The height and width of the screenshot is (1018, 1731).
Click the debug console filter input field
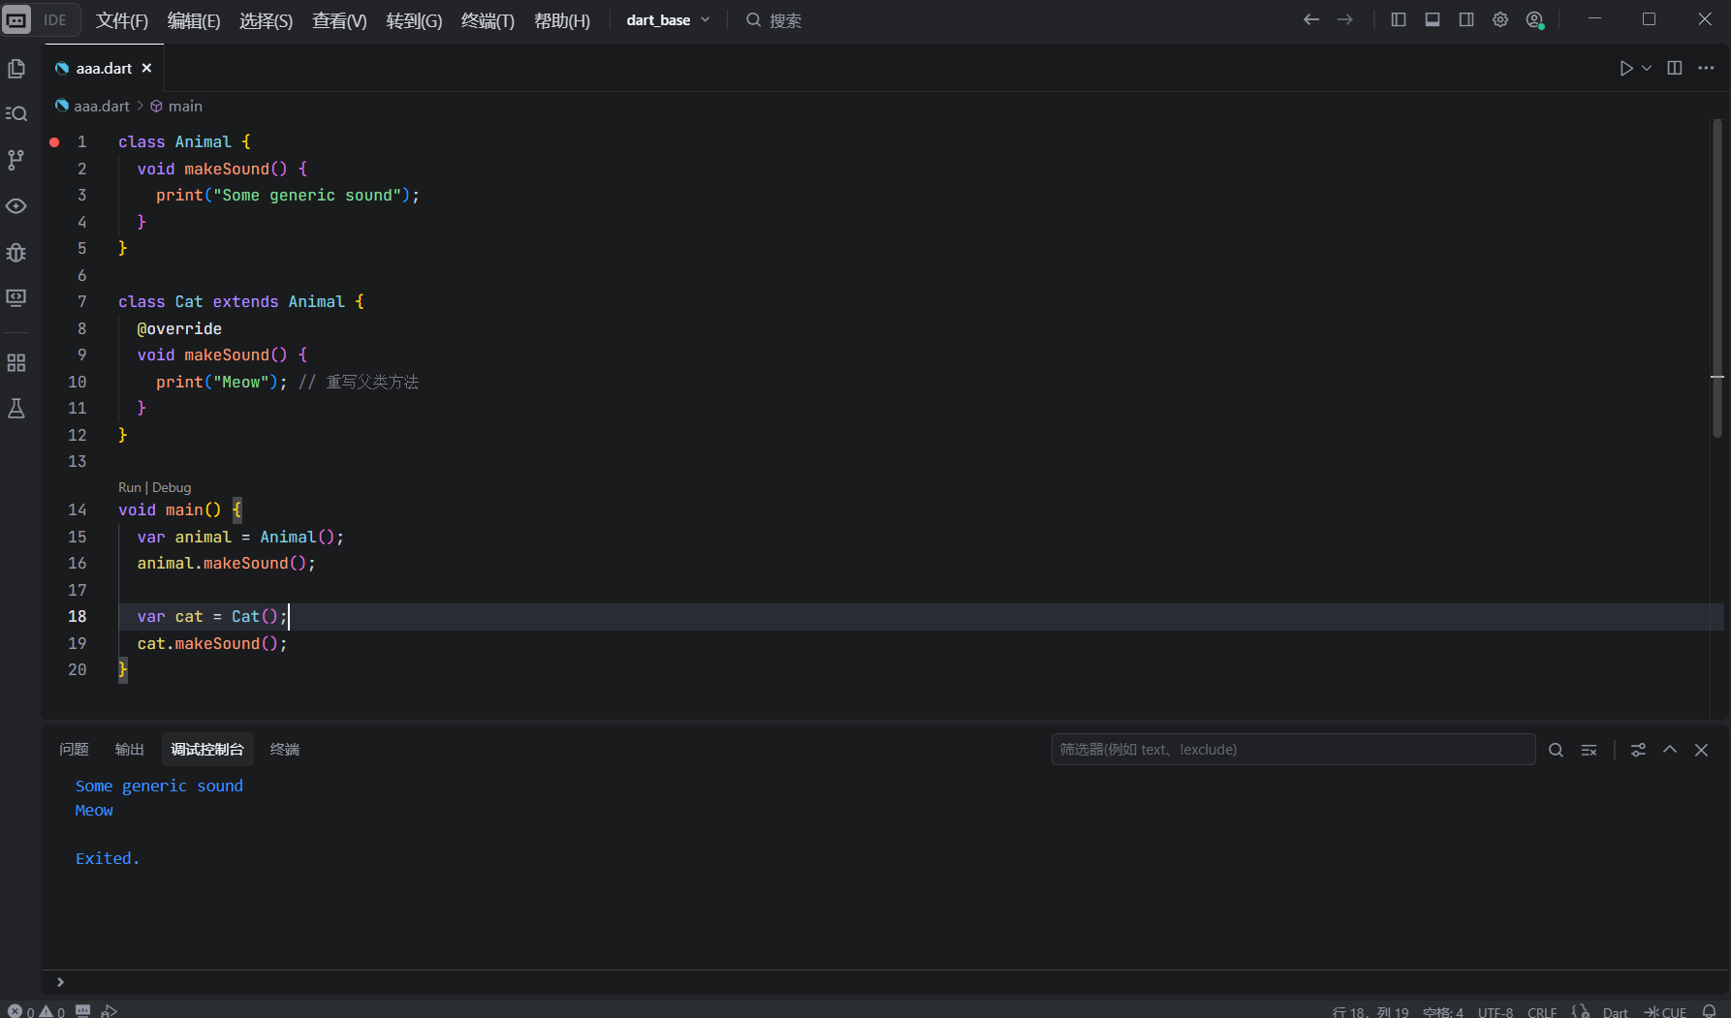[x=1293, y=750]
